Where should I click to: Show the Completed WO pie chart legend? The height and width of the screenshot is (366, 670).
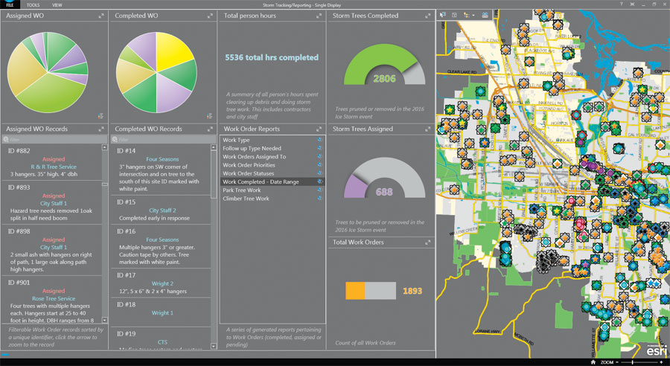(209, 115)
